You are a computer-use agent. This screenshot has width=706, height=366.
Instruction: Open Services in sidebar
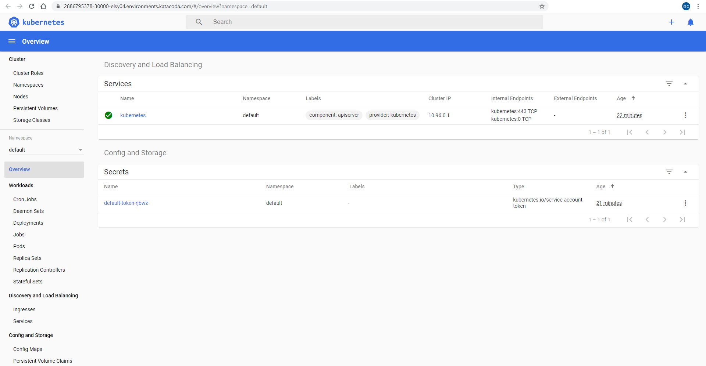[23, 321]
